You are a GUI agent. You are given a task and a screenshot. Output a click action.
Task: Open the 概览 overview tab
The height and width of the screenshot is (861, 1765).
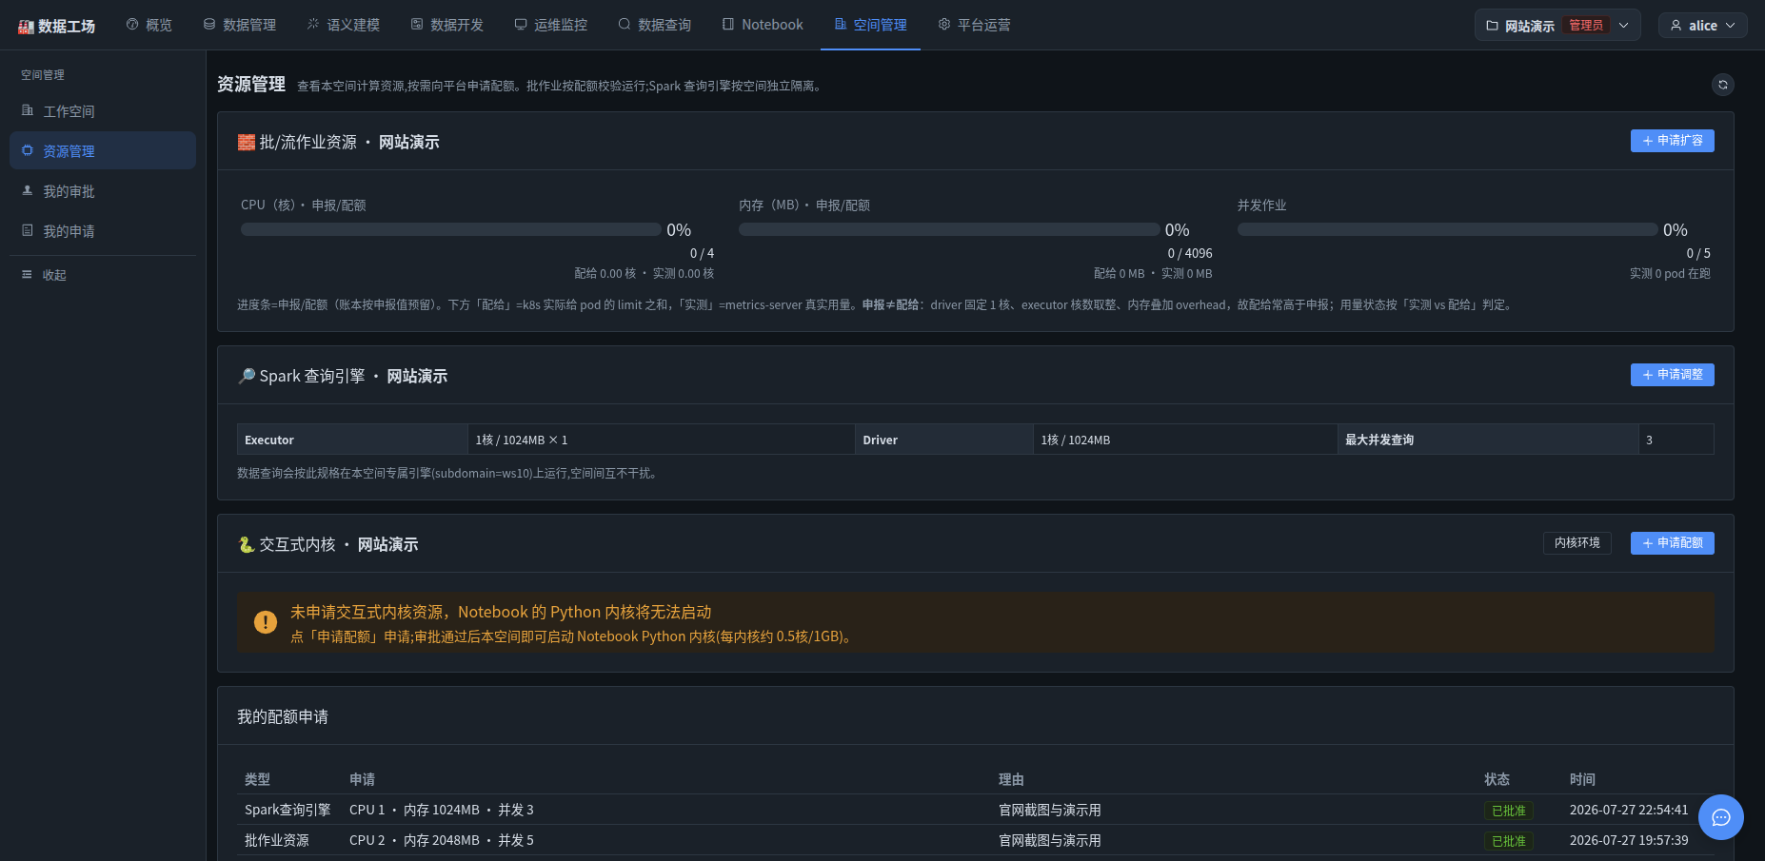pyautogui.click(x=149, y=25)
